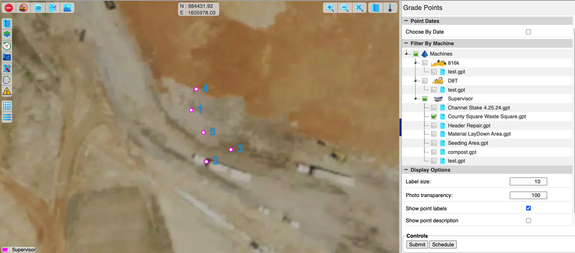The width and height of the screenshot is (575, 253).
Task: Open the yellow warning triangle icon
Action: [x=7, y=91]
